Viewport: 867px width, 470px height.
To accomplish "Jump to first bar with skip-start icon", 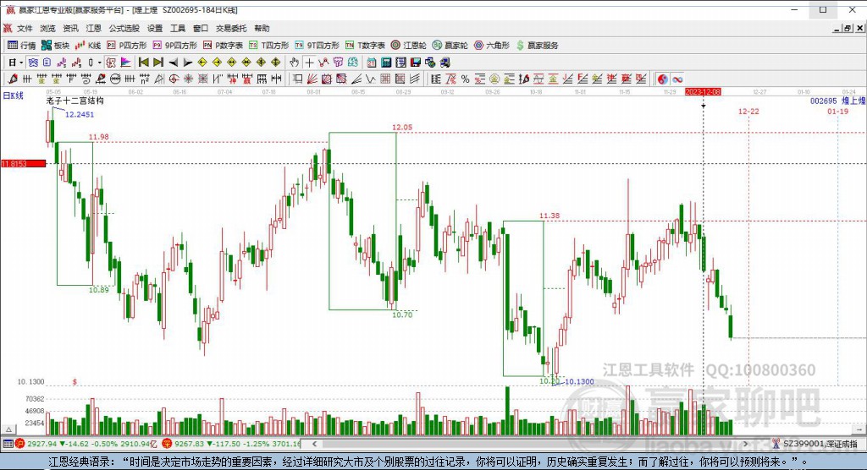I will 144,63.
